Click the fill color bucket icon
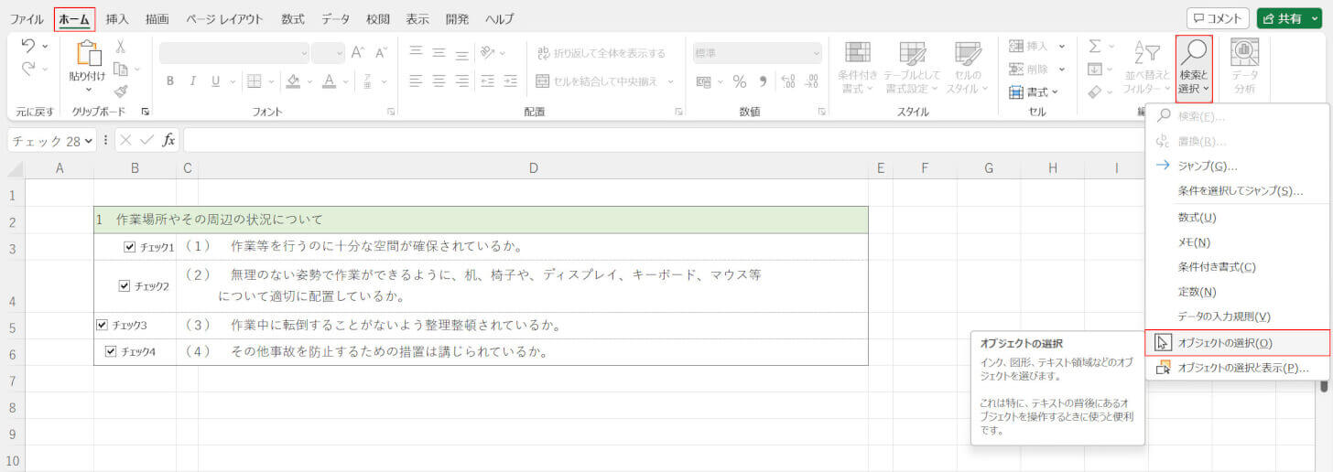 [293, 81]
